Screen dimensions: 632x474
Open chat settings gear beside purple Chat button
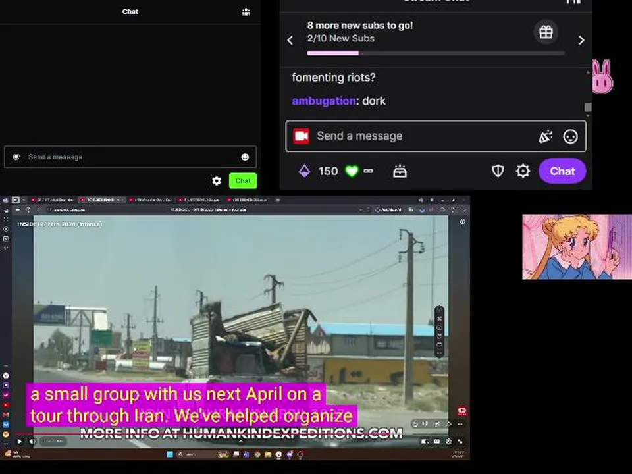(x=523, y=171)
